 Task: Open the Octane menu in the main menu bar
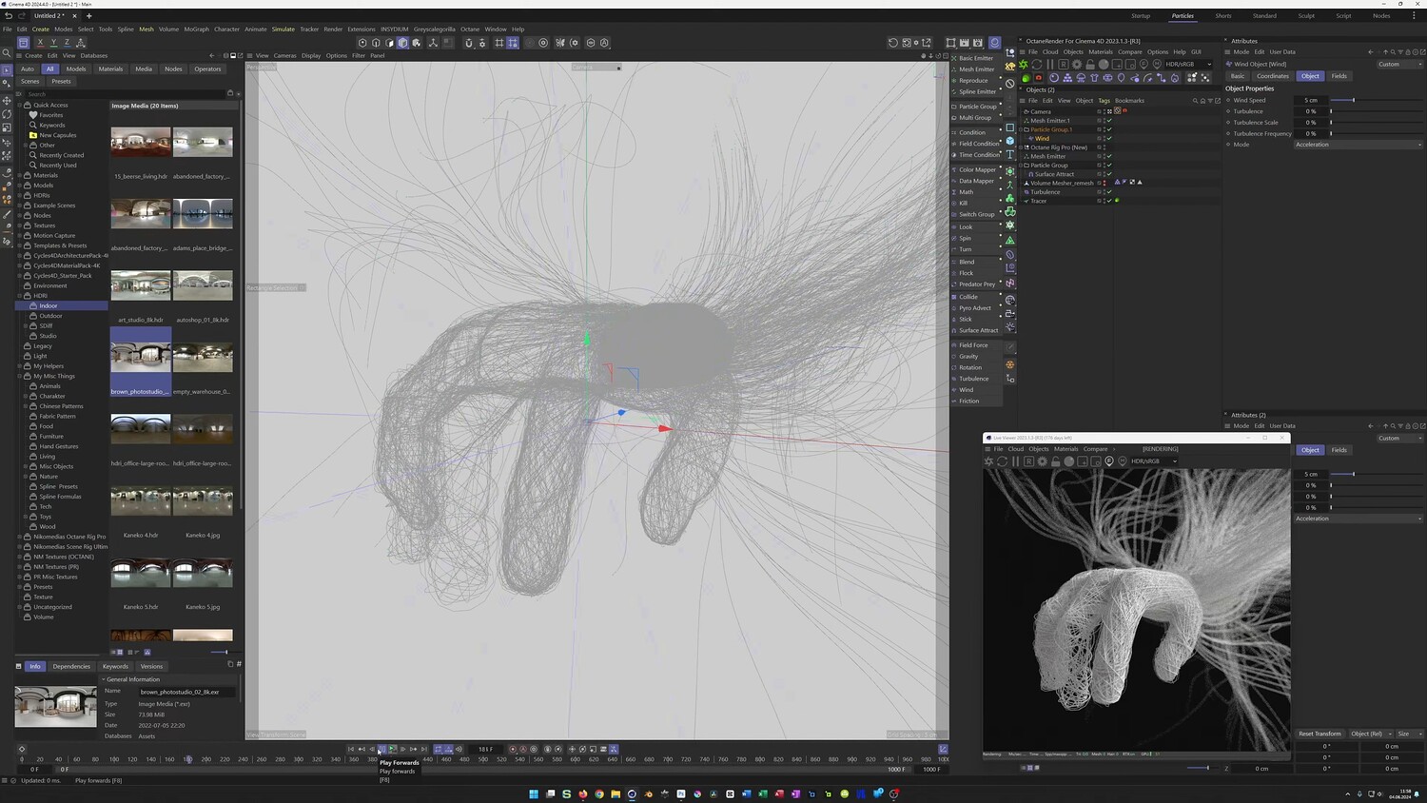tap(470, 29)
